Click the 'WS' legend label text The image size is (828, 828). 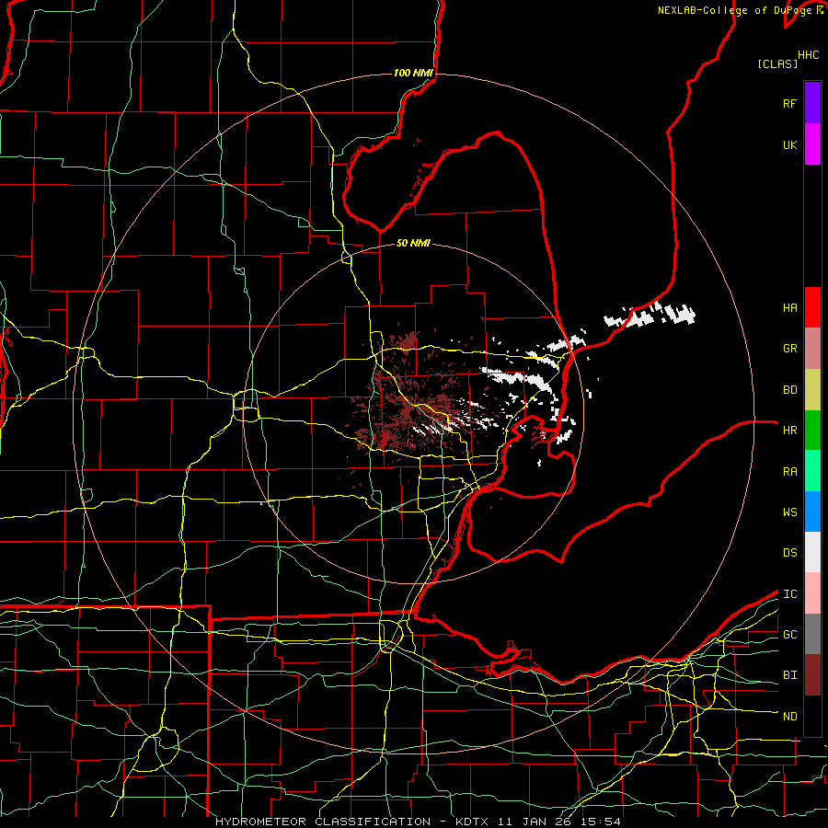pyautogui.click(x=789, y=512)
